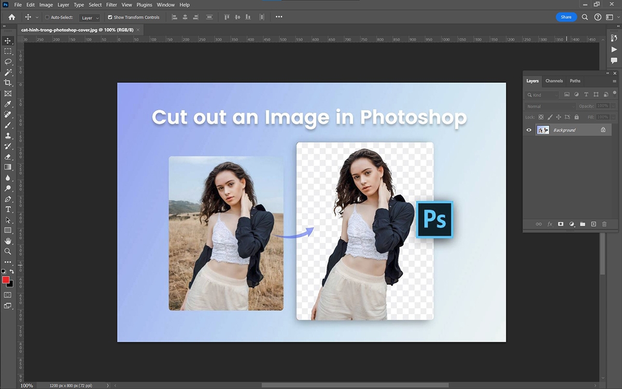
Task: Switch to the Channels tab
Action: coord(554,81)
